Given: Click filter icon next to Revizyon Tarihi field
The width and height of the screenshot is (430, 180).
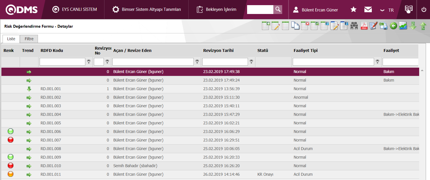Looking at the screenshot, I should (251, 62).
